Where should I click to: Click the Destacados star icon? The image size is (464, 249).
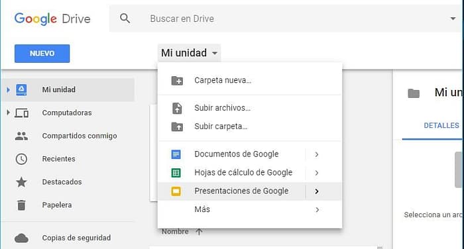click(21, 182)
